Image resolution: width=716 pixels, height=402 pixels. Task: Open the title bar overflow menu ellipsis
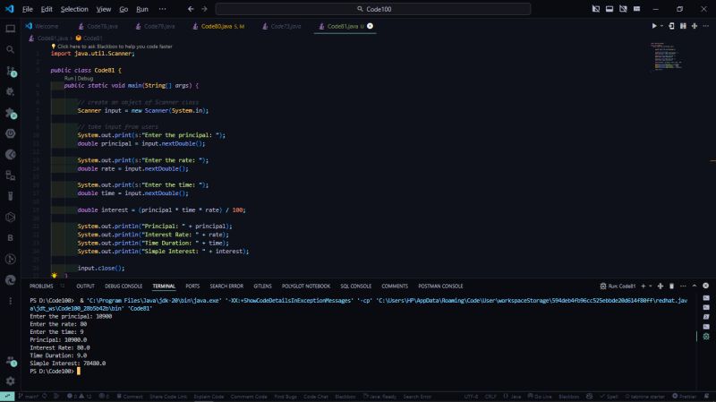[x=162, y=9]
